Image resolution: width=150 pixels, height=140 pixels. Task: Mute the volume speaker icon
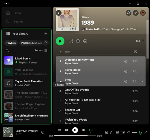129,132
